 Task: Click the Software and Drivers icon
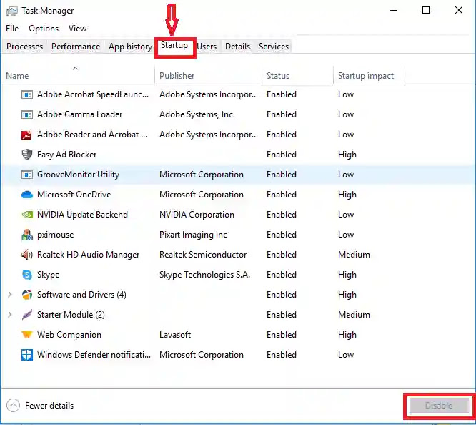[x=27, y=295]
